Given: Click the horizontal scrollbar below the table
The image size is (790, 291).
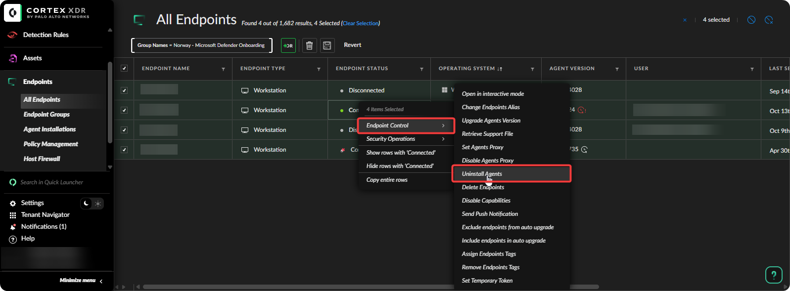Looking at the screenshot, I should [x=297, y=287].
